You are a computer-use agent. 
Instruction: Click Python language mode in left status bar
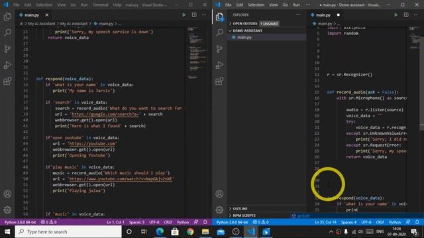(x=183, y=222)
